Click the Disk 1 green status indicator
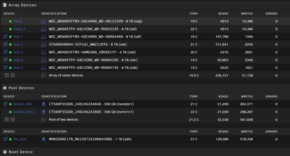290x156 pixels. pos(10,37)
